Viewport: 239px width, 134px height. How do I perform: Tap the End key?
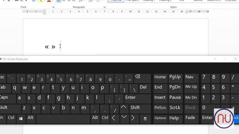(x=160, y=89)
